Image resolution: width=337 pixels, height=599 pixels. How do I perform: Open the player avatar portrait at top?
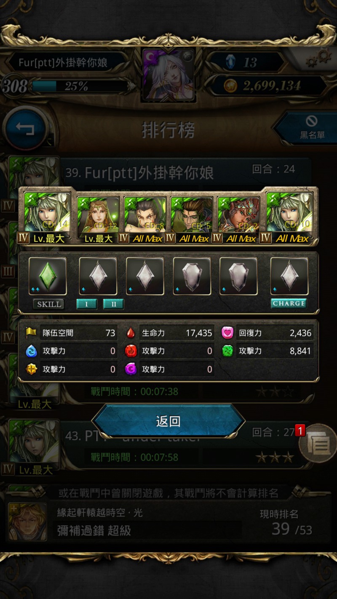[168, 75]
